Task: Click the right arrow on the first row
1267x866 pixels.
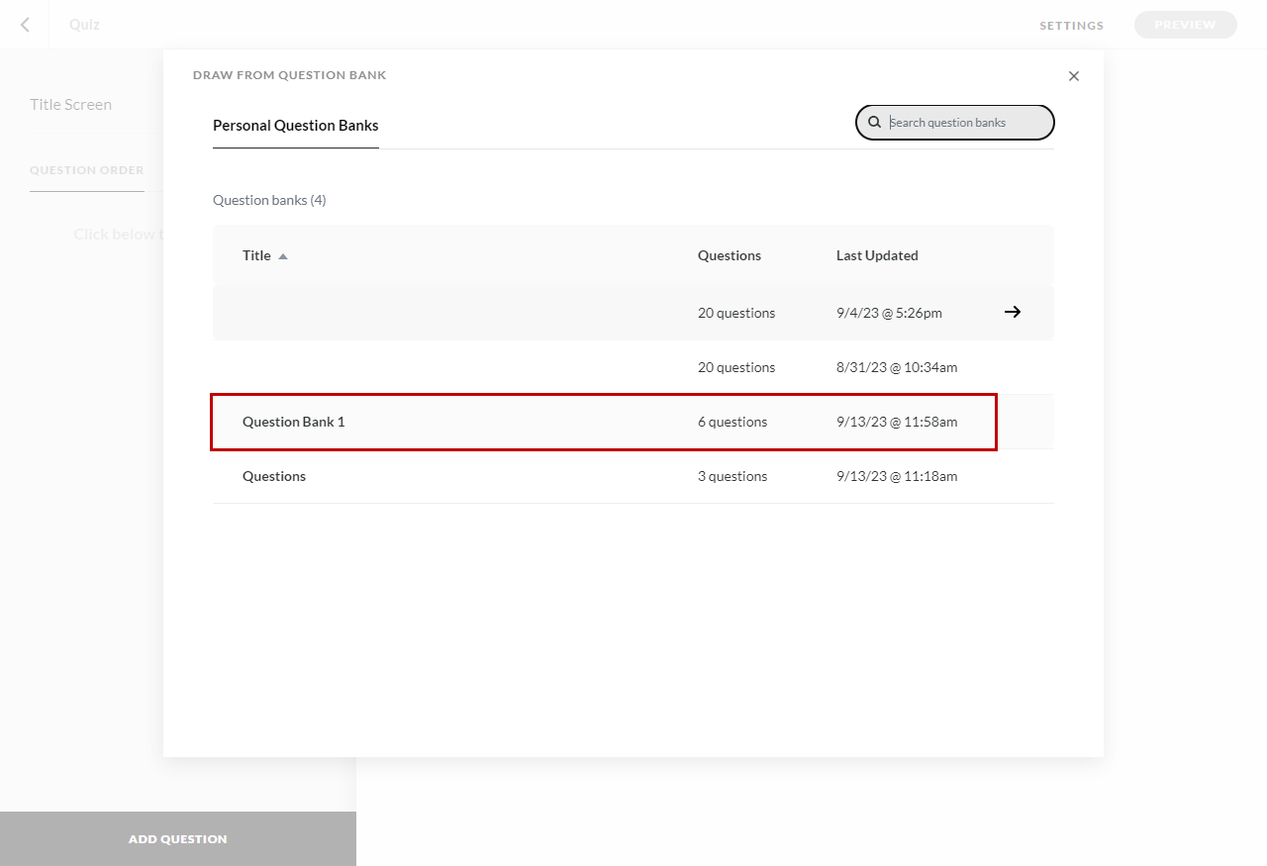Action: click(1012, 312)
